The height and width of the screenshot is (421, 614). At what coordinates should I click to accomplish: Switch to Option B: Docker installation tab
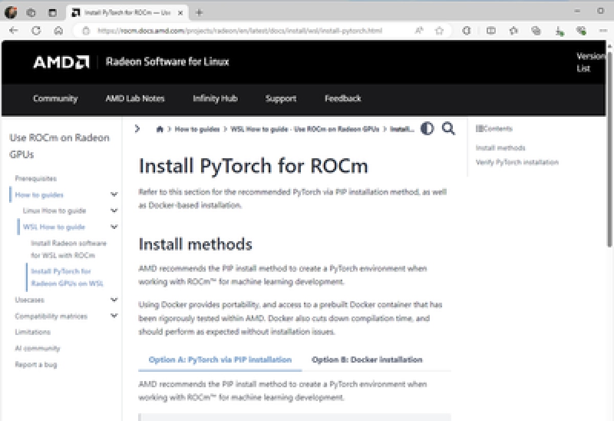point(367,360)
